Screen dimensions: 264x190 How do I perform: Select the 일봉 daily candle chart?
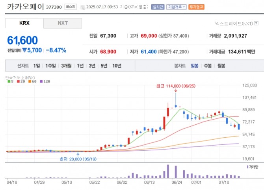point(195,66)
